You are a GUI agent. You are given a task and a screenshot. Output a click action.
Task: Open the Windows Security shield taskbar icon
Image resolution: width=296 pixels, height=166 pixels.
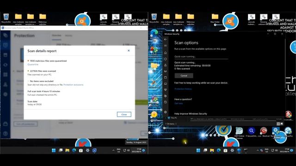pyautogui.click(x=239, y=150)
